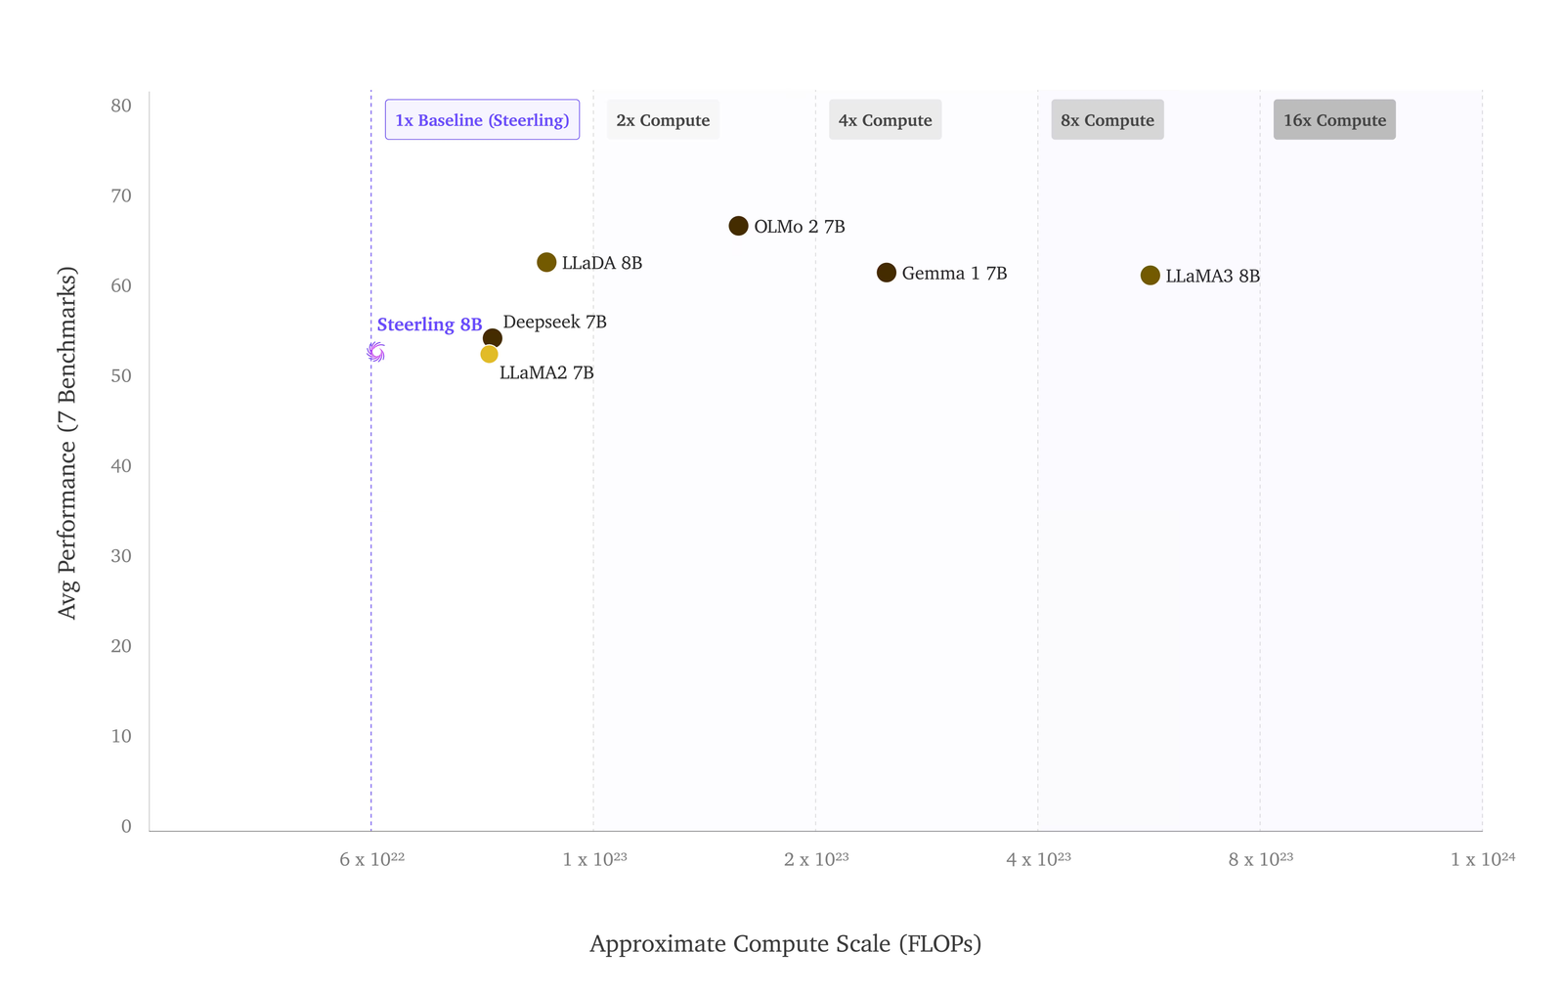Click the Gemma 1 7B data point

887,273
